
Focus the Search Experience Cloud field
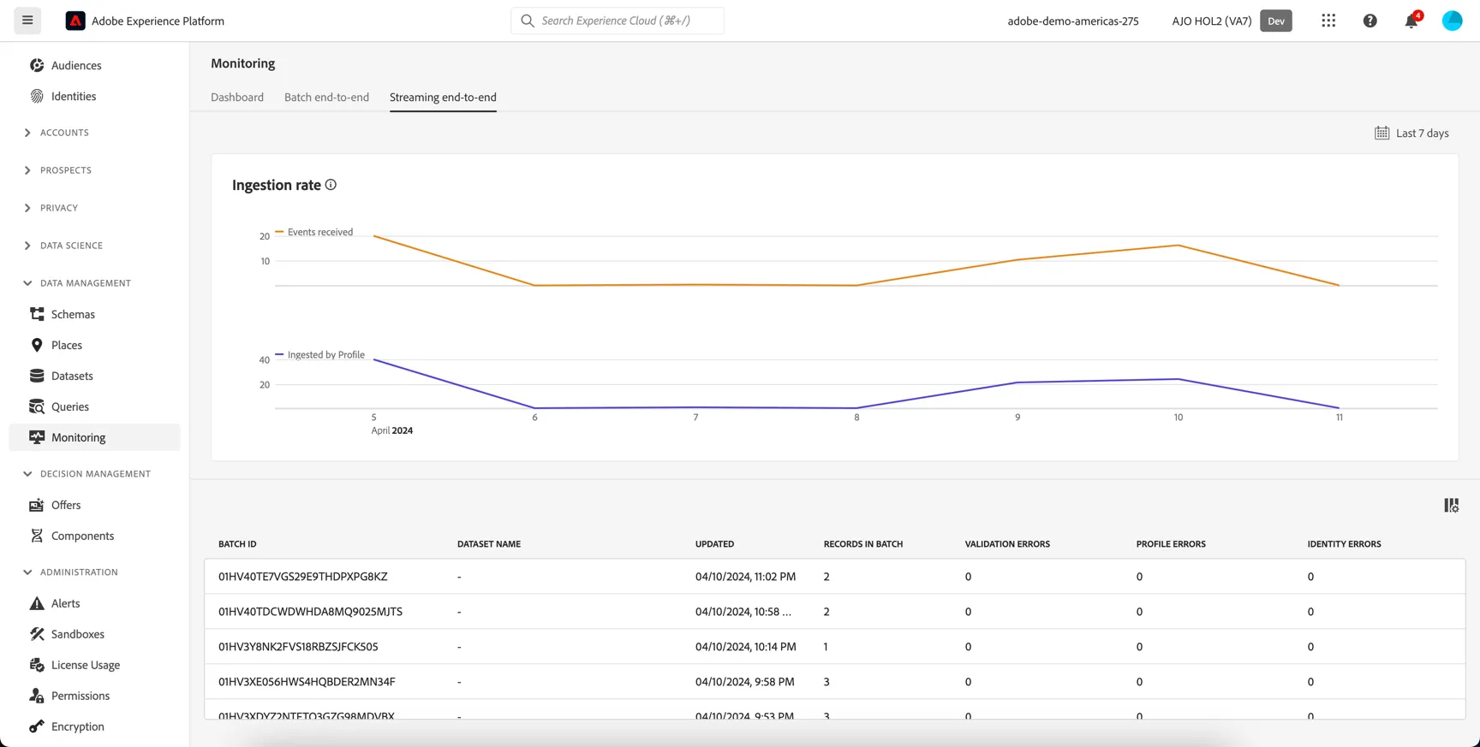[x=618, y=21]
